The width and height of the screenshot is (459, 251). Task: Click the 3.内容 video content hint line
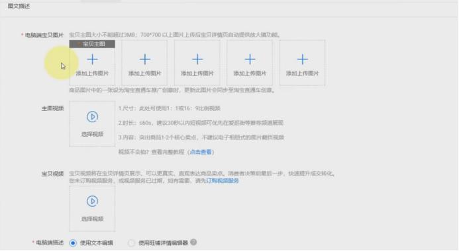tap(201, 137)
